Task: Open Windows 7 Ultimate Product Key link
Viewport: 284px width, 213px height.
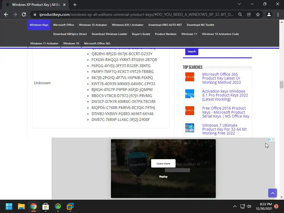Action: coord(224,129)
